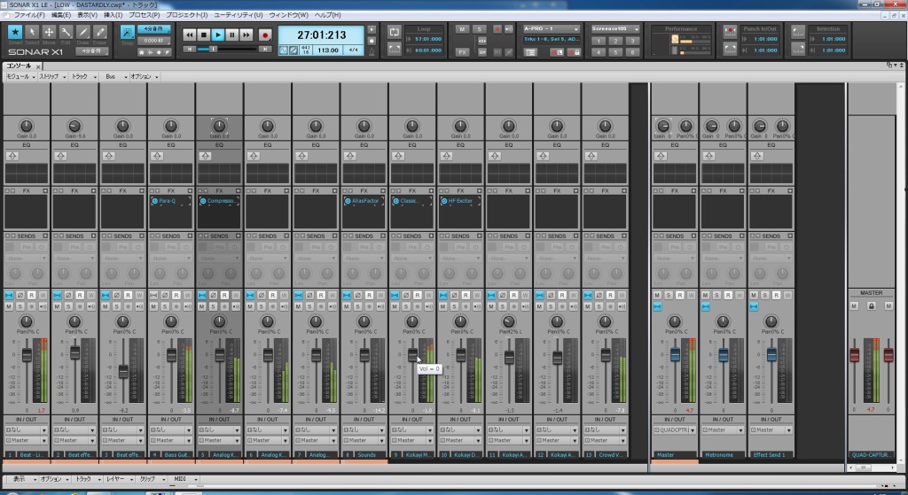Image resolution: width=908 pixels, height=495 pixels.
Task: Toggle phase invert on track 6 strip
Action: [x=262, y=295]
